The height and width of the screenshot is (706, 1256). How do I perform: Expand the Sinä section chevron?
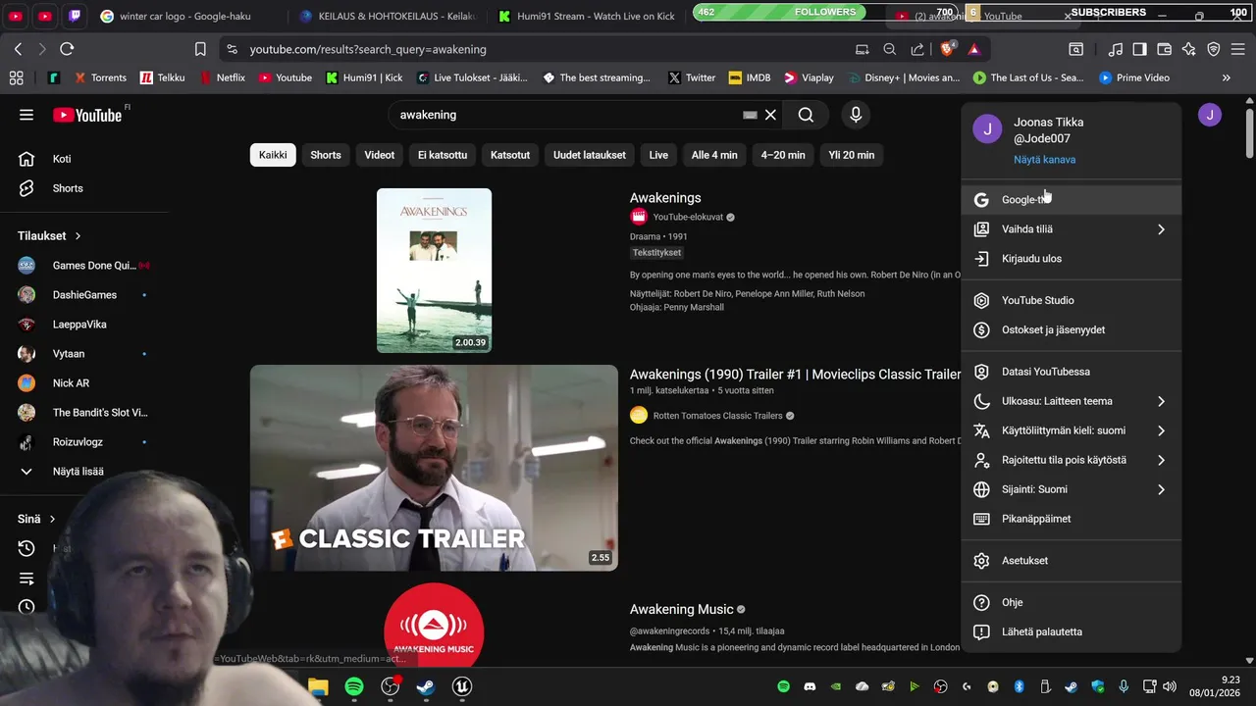[52, 519]
